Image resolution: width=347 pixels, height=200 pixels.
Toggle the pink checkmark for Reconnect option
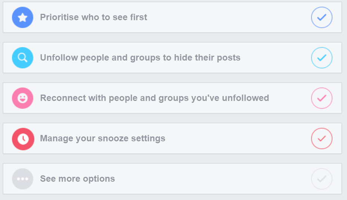click(x=322, y=98)
